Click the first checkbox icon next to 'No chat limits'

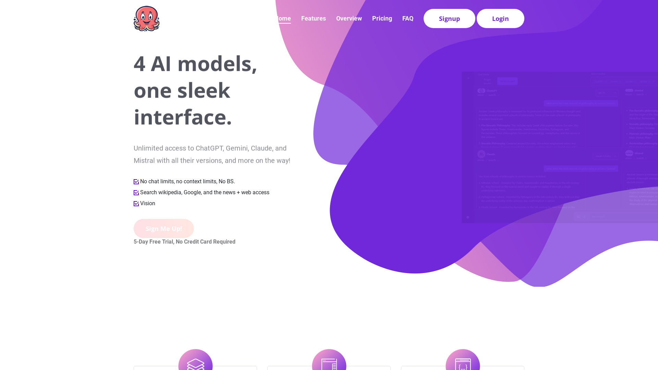136,181
